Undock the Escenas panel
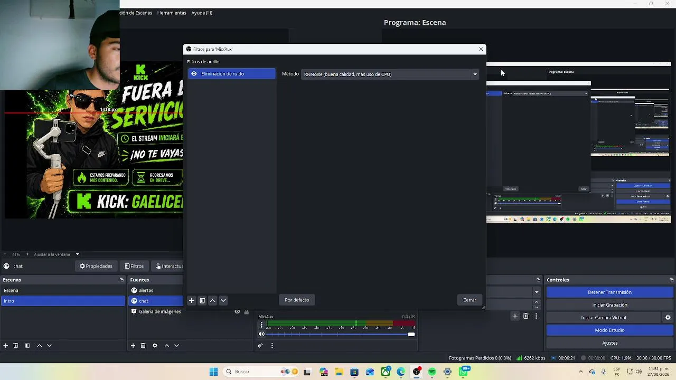The height and width of the screenshot is (380, 676). click(x=121, y=280)
